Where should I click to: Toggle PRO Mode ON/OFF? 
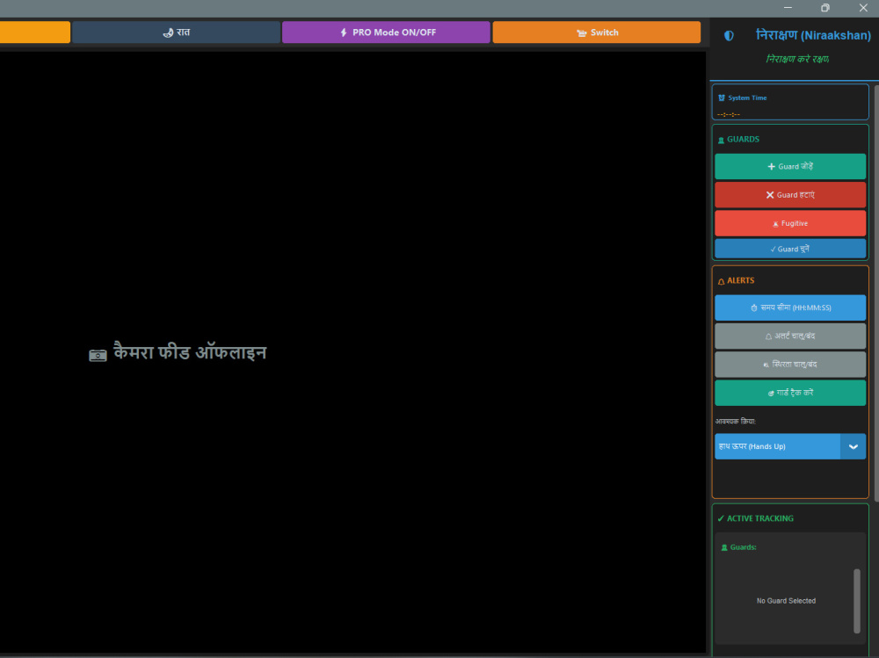click(x=386, y=33)
